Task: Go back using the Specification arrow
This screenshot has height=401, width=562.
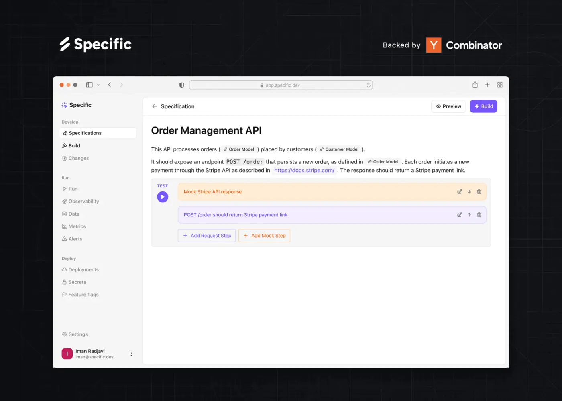Action: [x=155, y=106]
